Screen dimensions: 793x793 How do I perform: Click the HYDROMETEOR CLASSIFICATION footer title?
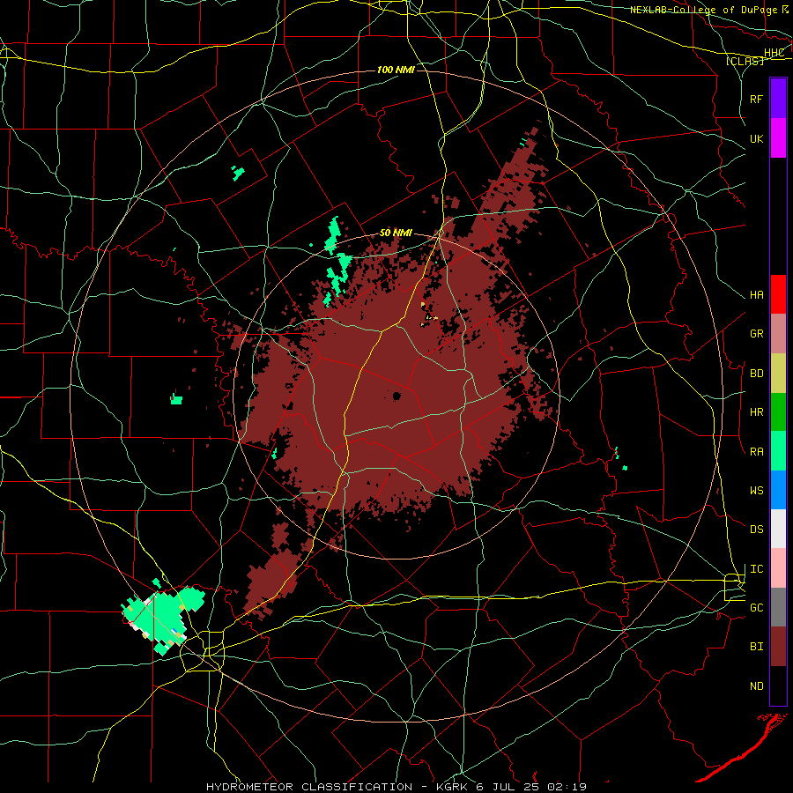pyautogui.click(x=309, y=787)
